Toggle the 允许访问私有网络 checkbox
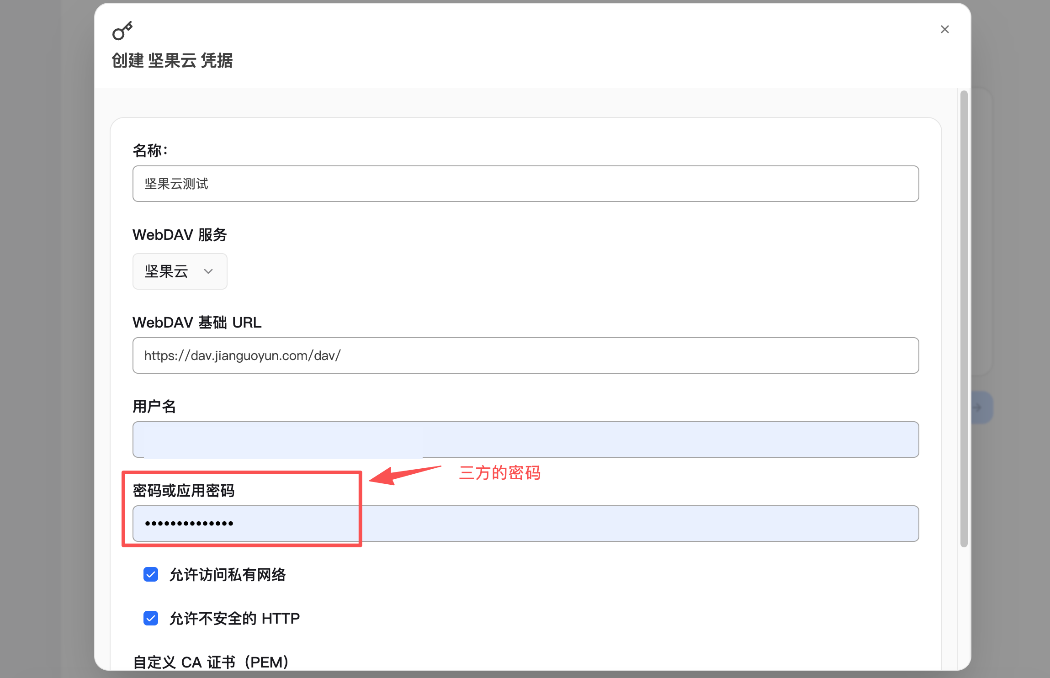1050x678 pixels. click(151, 574)
